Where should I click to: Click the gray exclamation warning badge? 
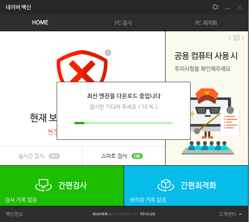click(108, 53)
